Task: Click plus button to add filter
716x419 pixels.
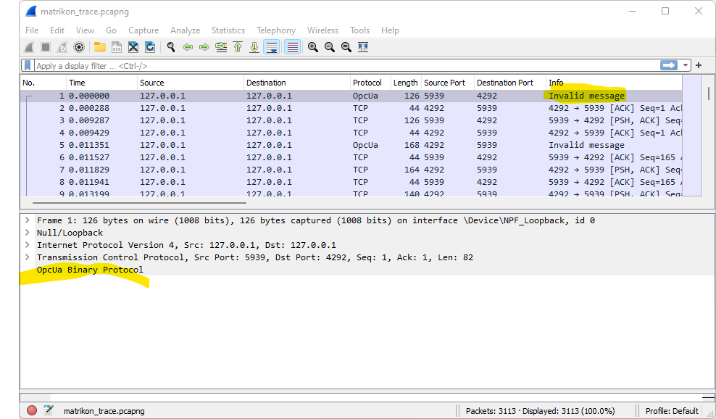Action: (x=699, y=65)
